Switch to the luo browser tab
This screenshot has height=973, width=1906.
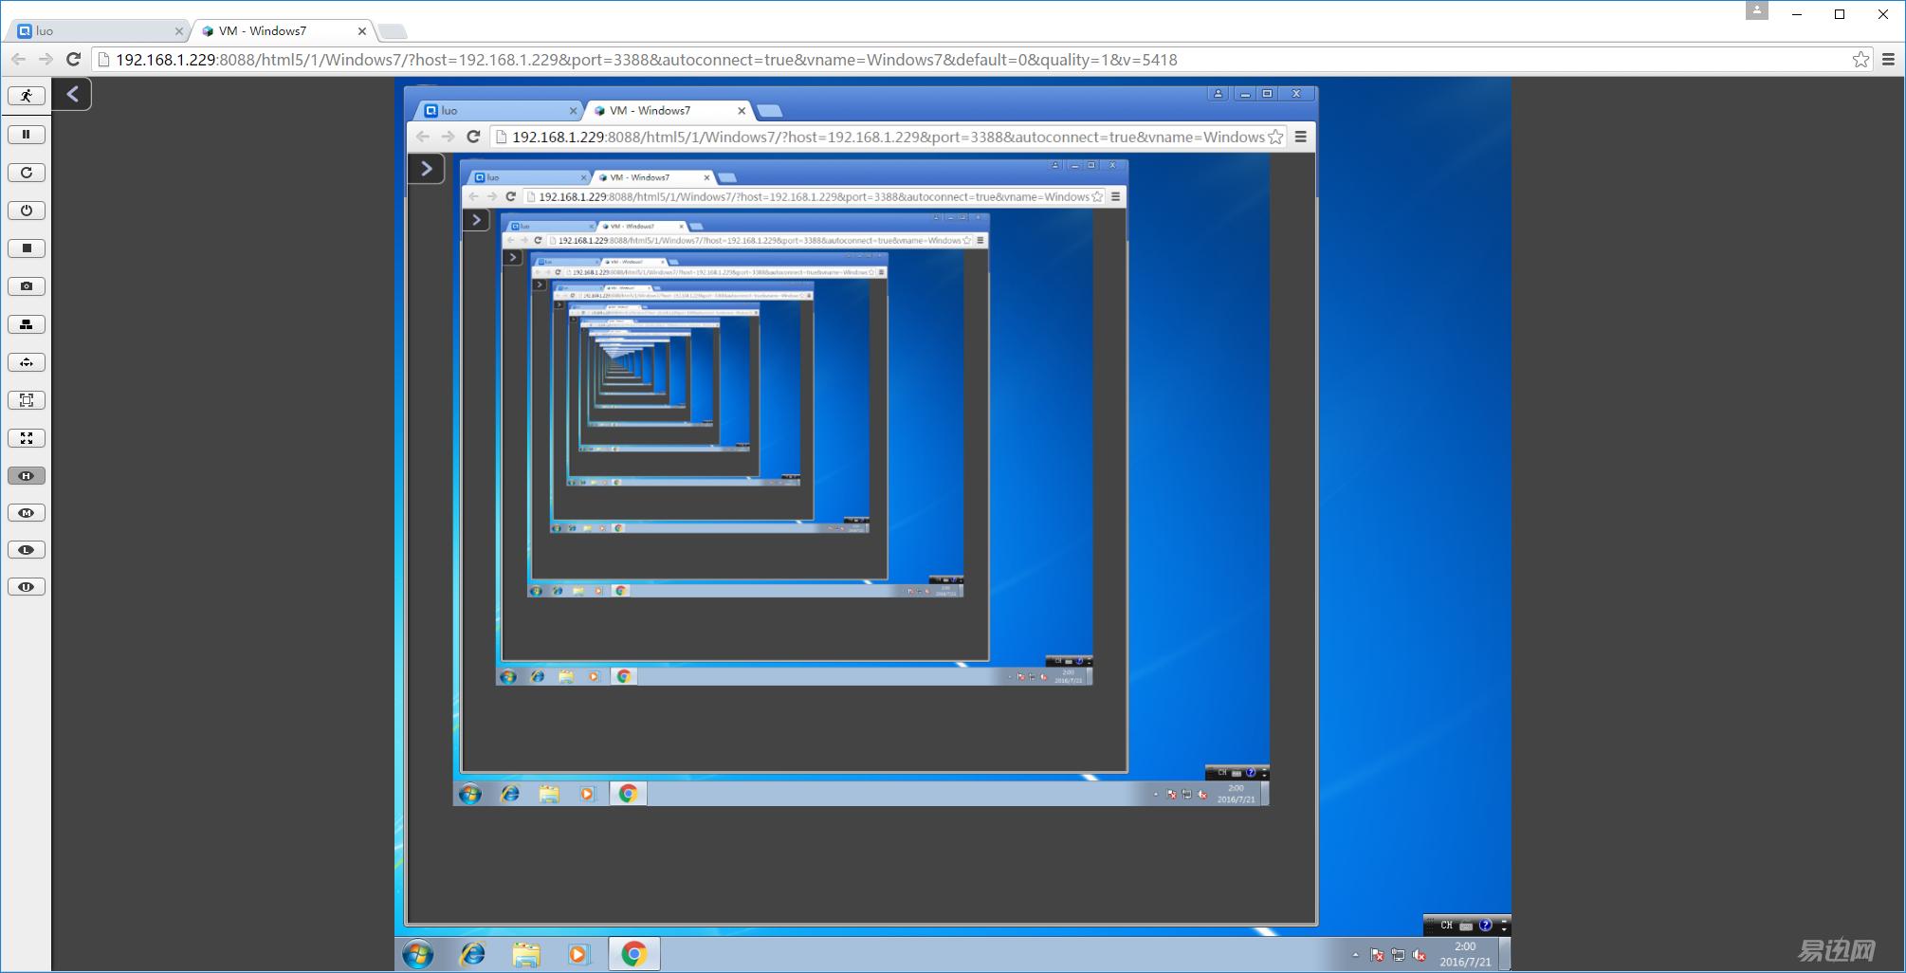95,31
